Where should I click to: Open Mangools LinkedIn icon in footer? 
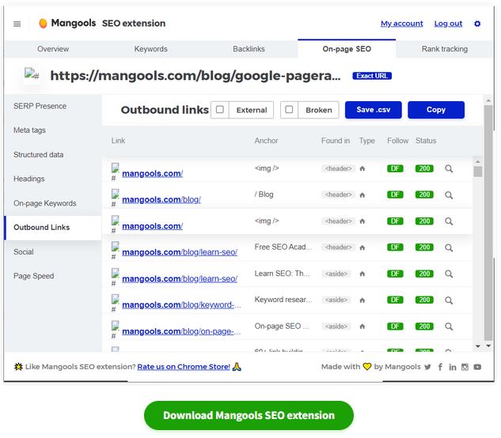coord(453,367)
